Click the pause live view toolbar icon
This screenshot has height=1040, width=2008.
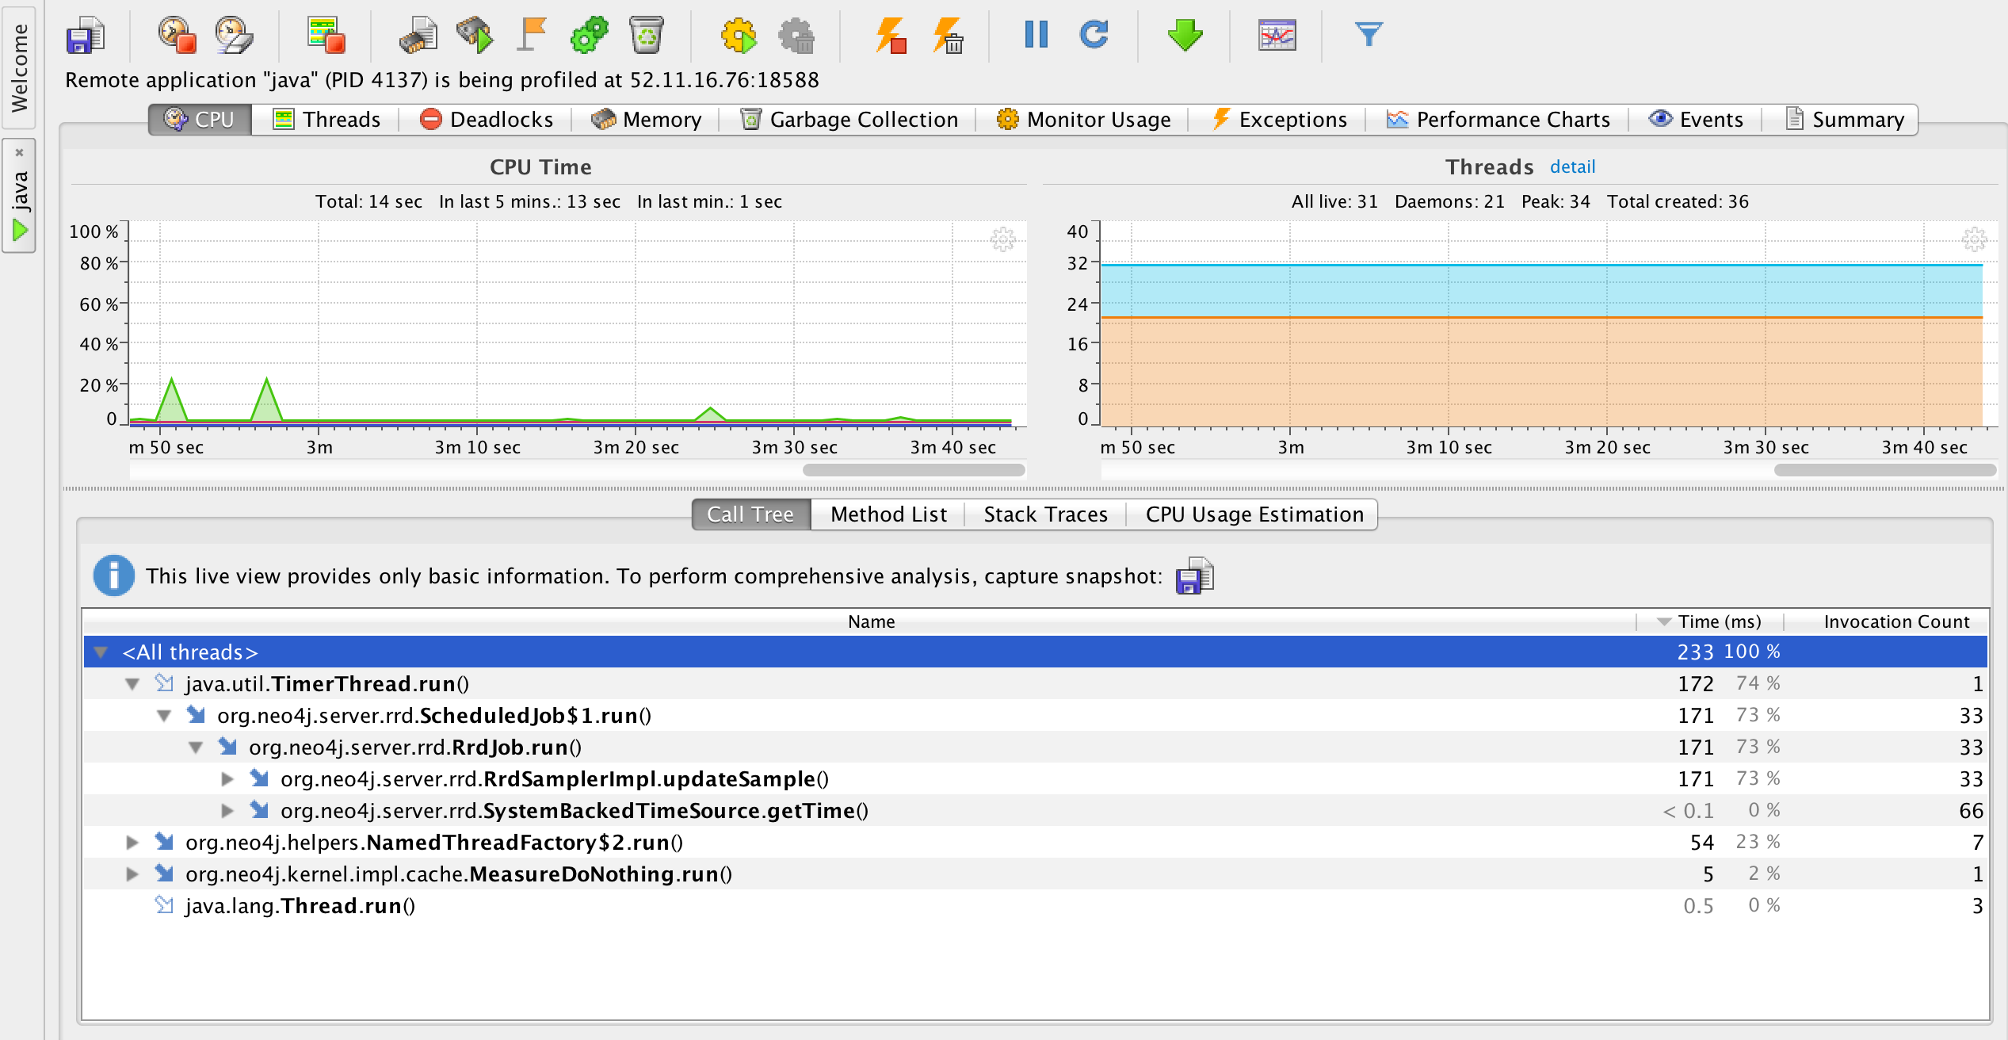tap(1036, 35)
